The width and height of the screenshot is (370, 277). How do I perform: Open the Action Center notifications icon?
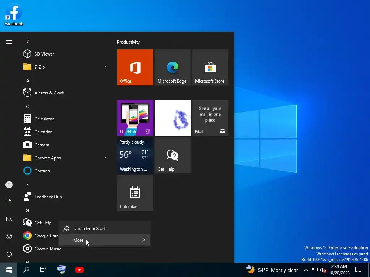pyautogui.click(x=358, y=270)
